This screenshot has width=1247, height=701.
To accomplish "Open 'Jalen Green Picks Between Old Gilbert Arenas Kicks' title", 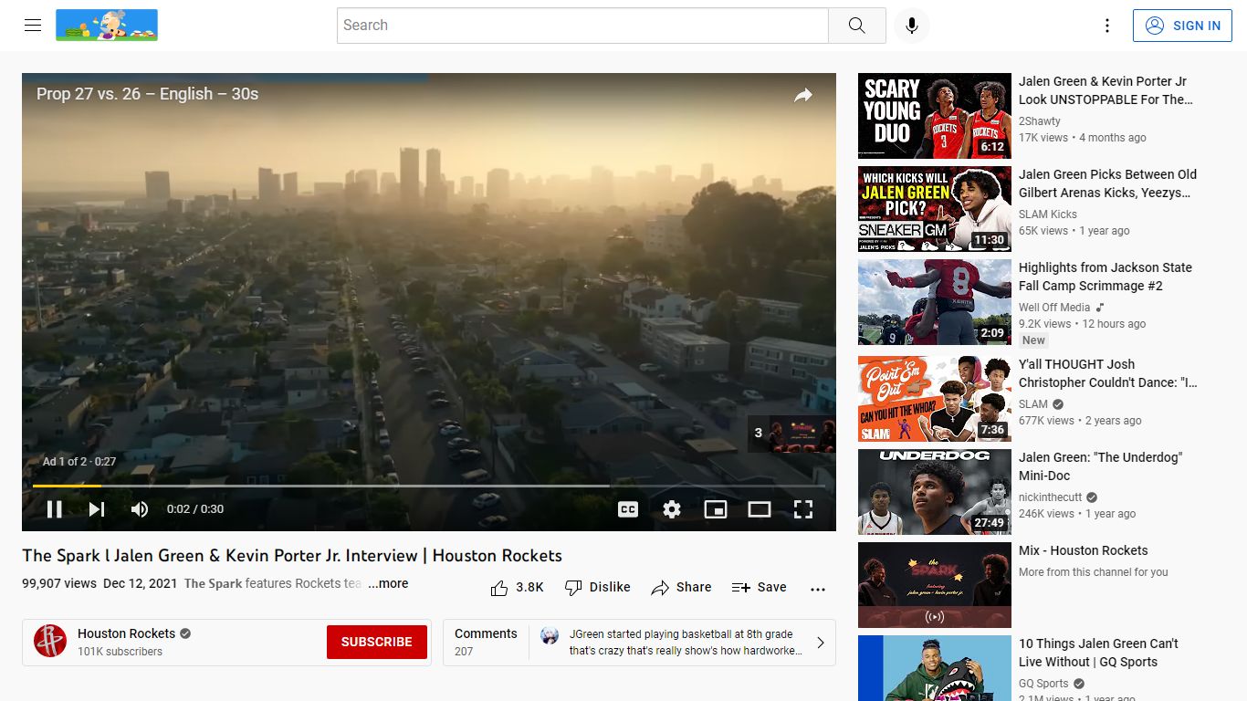I will pyautogui.click(x=1108, y=183).
